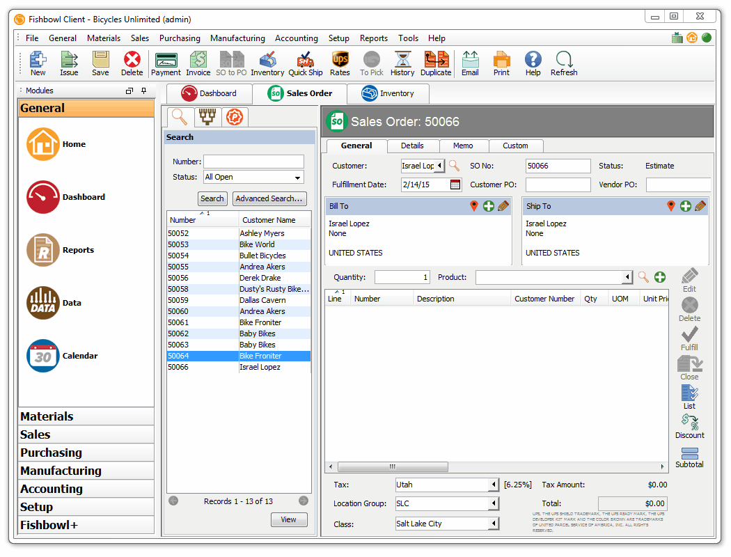Viewport: 731px width, 557px height.
Task: Click the product search magnifier icon
Action: 643,277
